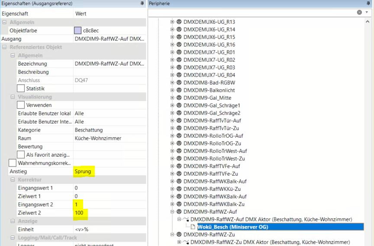Click the Zielwert 2 value 100

[110, 213]
